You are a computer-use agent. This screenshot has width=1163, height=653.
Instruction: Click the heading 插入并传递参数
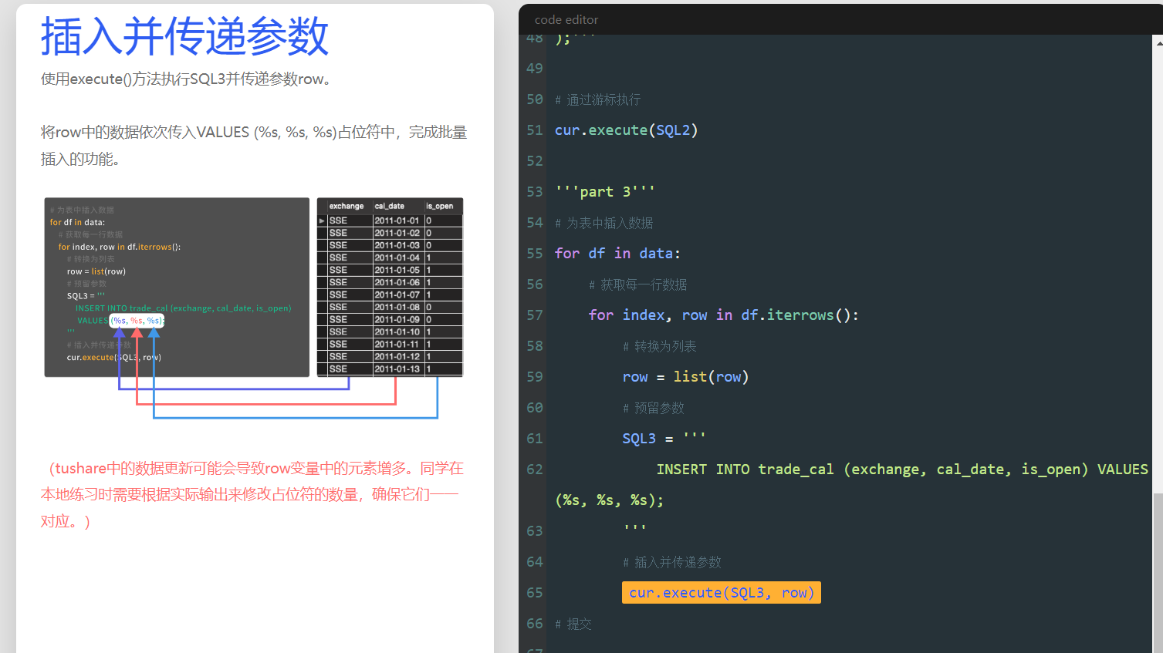[185, 36]
